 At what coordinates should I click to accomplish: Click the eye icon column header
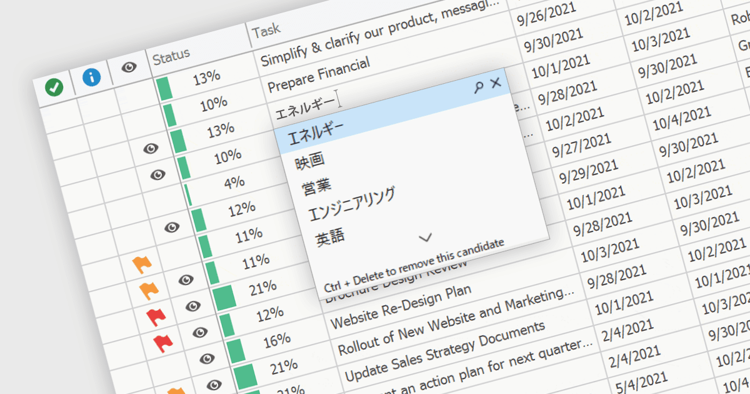pyautogui.click(x=129, y=67)
